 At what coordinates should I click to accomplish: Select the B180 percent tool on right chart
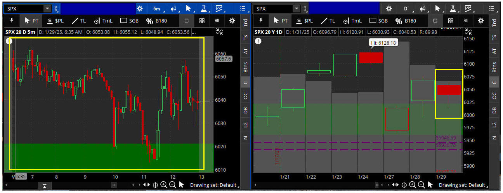click(x=406, y=21)
